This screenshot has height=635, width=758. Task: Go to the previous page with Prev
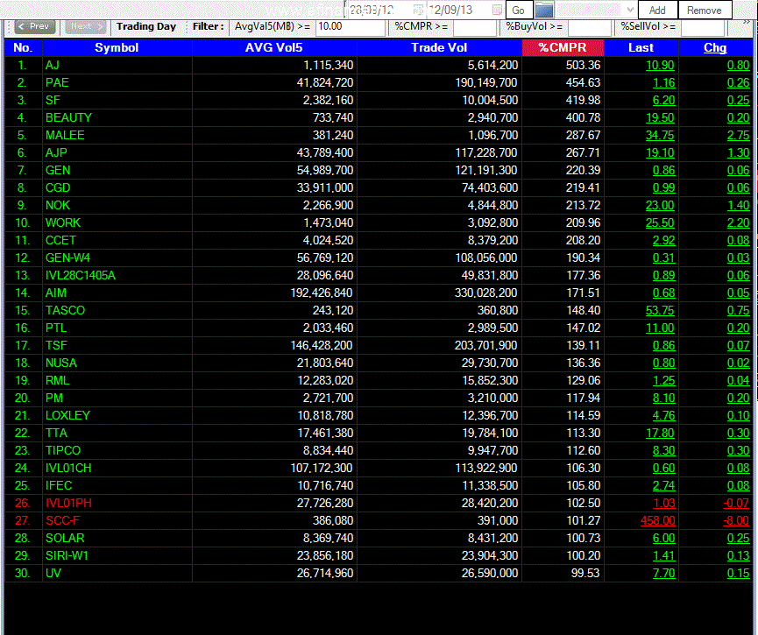point(35,26)
